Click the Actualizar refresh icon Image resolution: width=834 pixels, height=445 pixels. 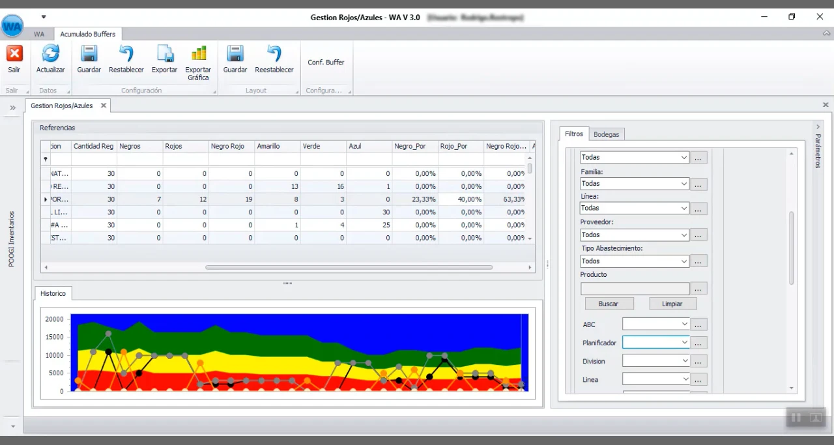[x=50, y=54]
